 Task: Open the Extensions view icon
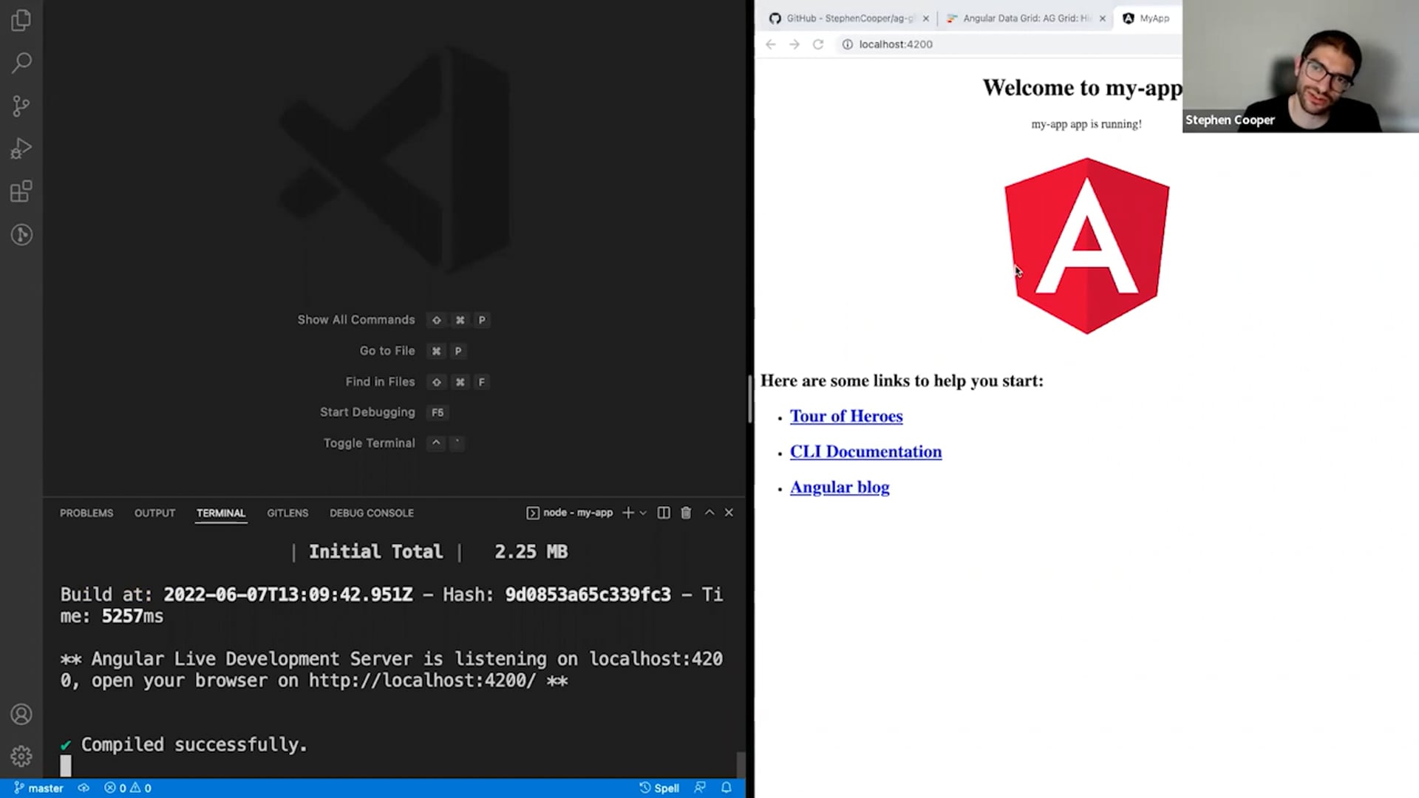click(x=21, y=192)
